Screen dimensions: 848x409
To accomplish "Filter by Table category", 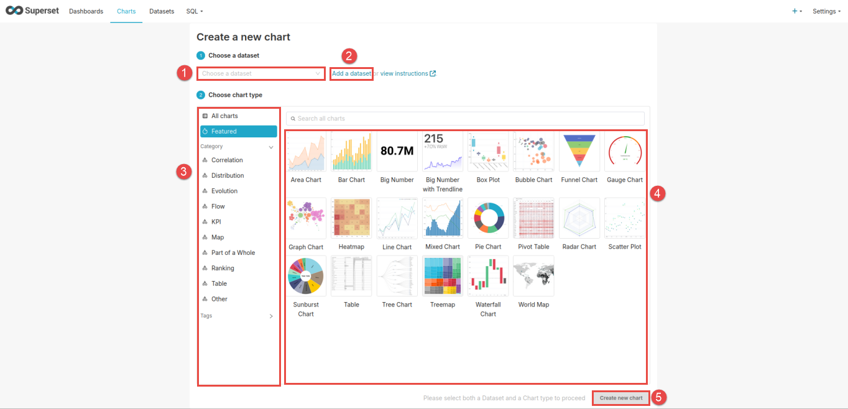I will pyautogui.click(x=239, y=283).
